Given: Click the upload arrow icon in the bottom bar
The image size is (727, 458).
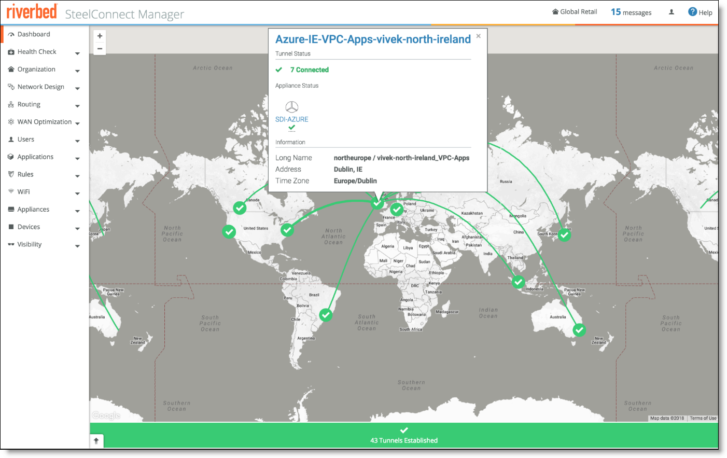Looking at the screenshot, I should click(x=96, y=441).
